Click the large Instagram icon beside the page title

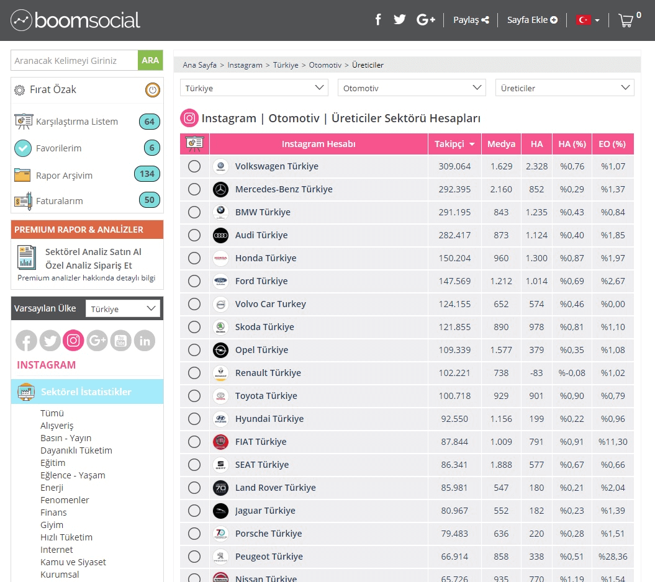pos(189,118)
